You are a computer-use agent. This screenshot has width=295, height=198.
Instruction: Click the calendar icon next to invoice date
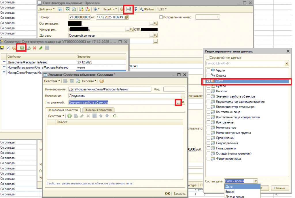[x=126, y=17]
